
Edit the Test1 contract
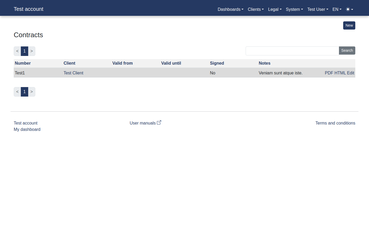click(351, 73)
